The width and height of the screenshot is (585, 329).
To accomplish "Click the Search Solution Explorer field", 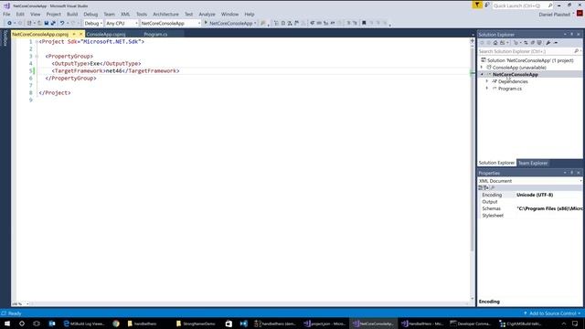I will [x=526, y=51].
